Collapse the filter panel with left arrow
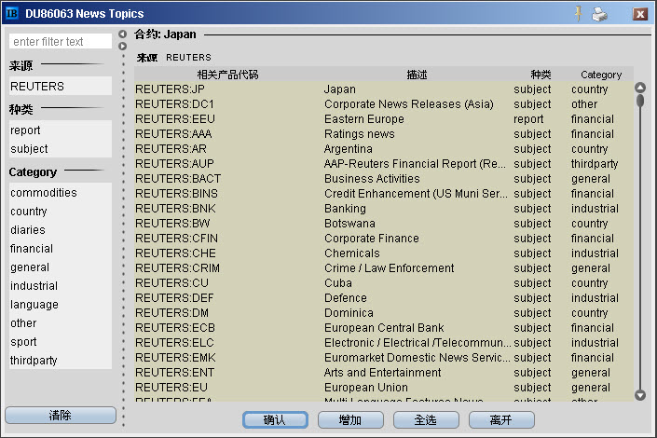This screenshot has width=657, height=438. pos(123,34)
